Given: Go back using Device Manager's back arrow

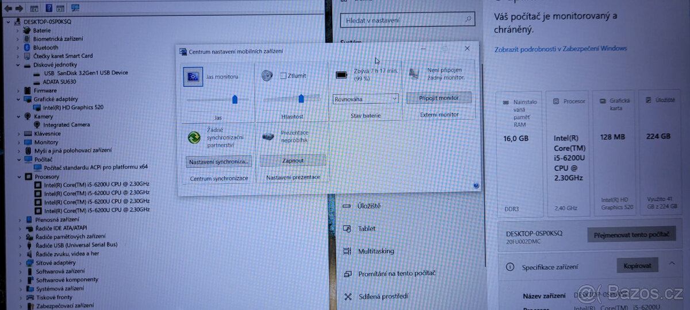Looking at the screenshot, I should (x=8, y=9).
